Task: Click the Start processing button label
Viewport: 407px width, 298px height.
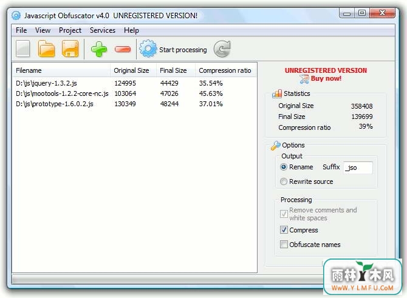Action: click(x=183, y=50)
